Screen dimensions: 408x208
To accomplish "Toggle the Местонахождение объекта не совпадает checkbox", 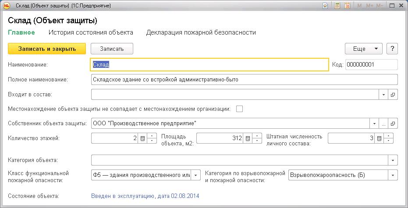I will click(x=239, y=109).
